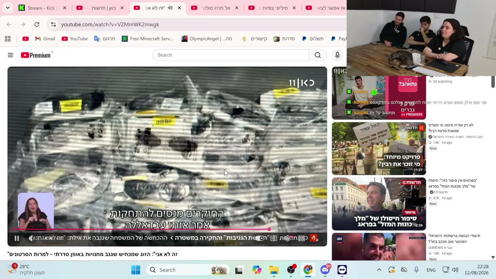
Task: Open title לא רק אודיה פינטו video
Action: pos(451,128)
